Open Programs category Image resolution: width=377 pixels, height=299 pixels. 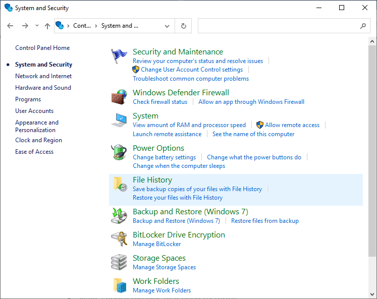pyautogui.click(x=28, y=99)
